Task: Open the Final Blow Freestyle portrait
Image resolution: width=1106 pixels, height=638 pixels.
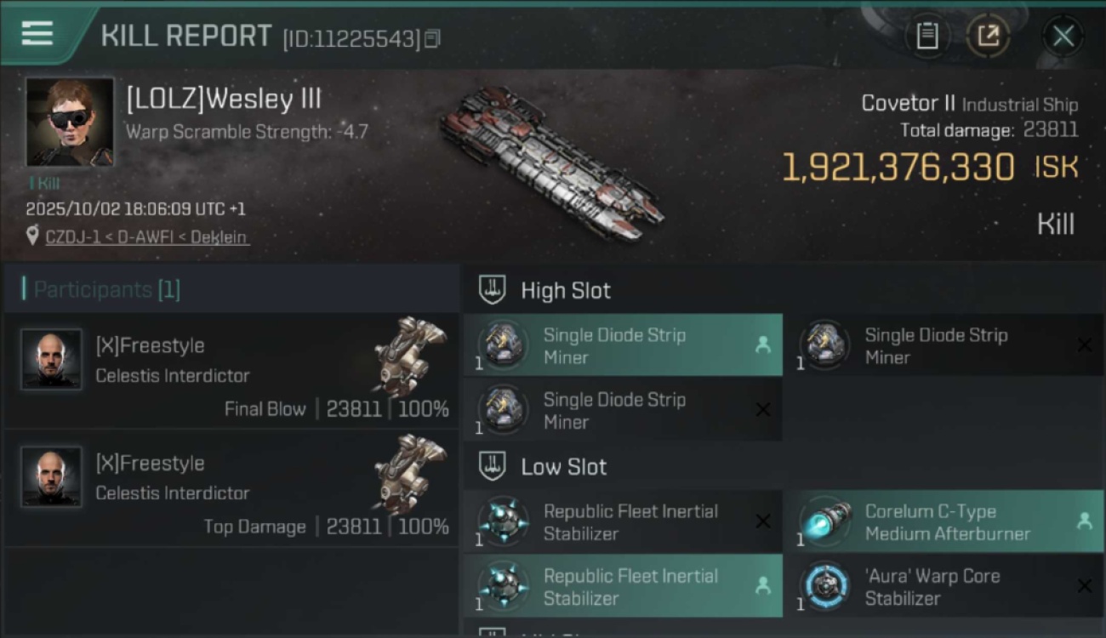Action: [x=51, y=359]
